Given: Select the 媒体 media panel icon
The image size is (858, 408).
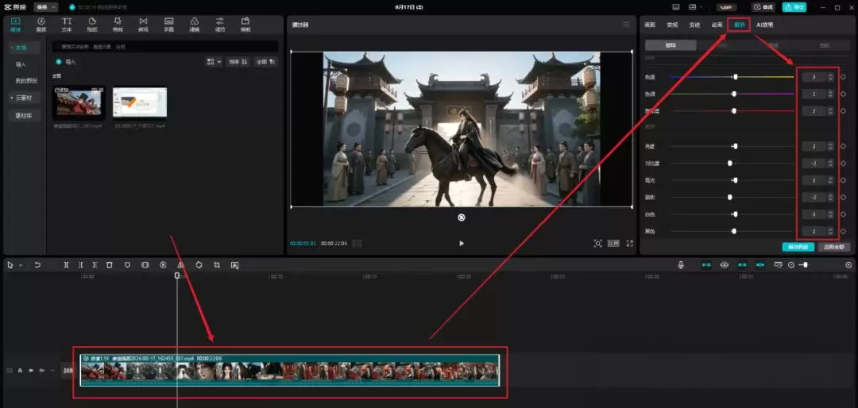Looking at the screenshot, I should 15,24.
